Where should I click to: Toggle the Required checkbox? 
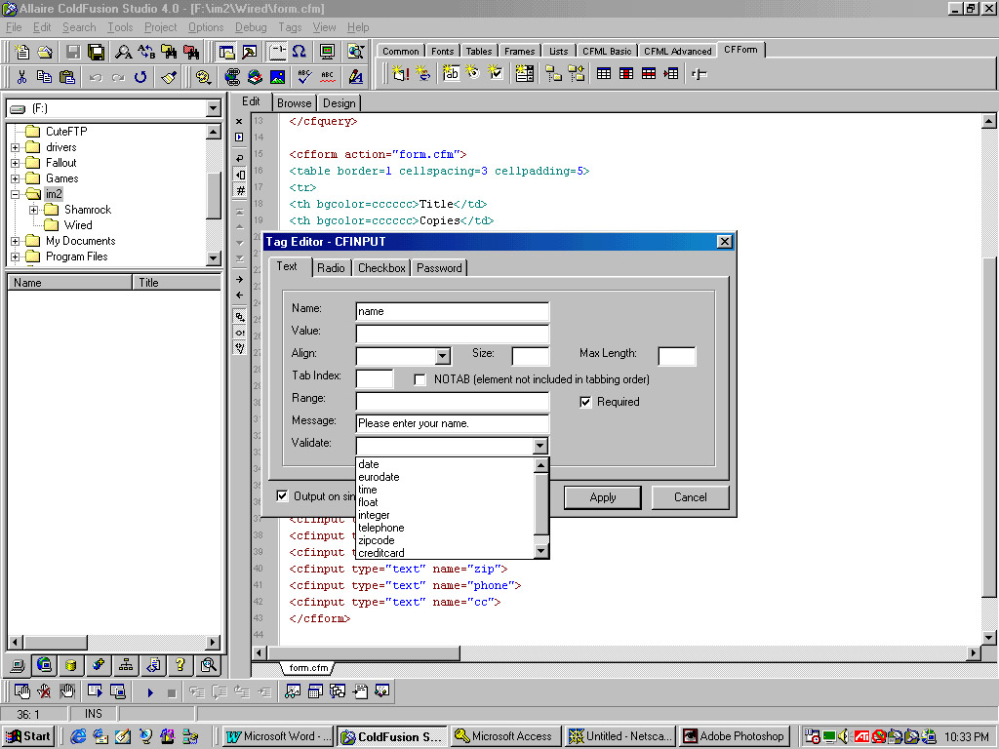pyautogui.click(x=585, y=402)
